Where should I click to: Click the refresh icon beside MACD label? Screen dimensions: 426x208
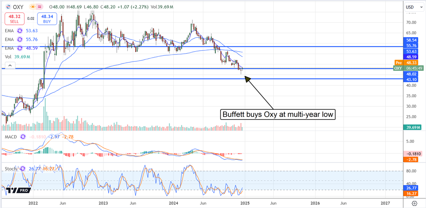23,136
